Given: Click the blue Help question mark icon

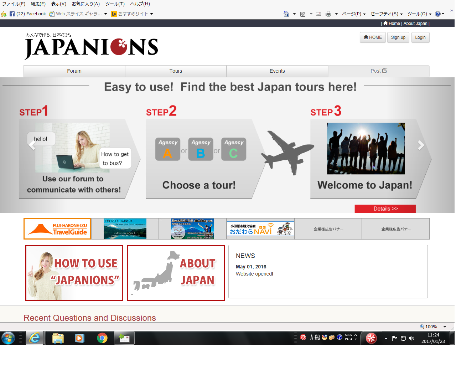Looking at the screenshot, I should 438,14.
